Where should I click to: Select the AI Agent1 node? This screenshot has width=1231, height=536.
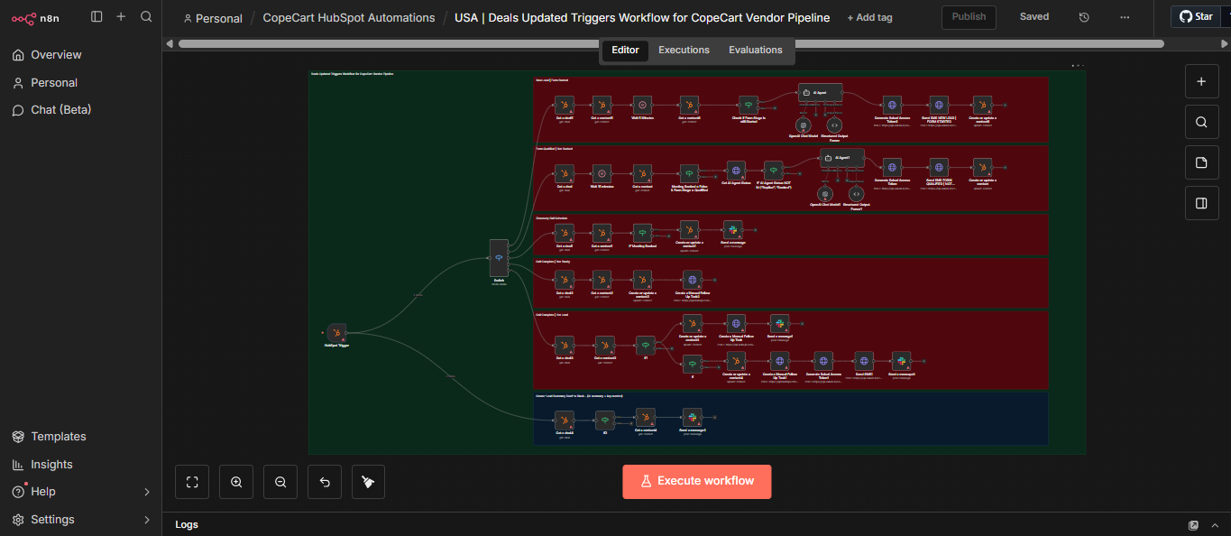point(841,158)
